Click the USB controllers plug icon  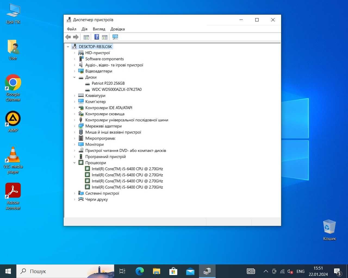[81, 120]
